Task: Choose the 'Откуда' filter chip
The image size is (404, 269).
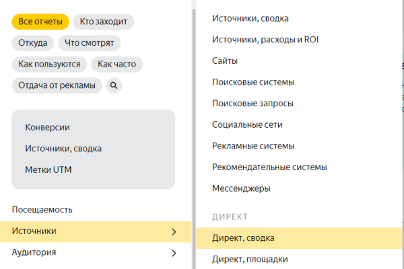Action: [x=32, y=43]
